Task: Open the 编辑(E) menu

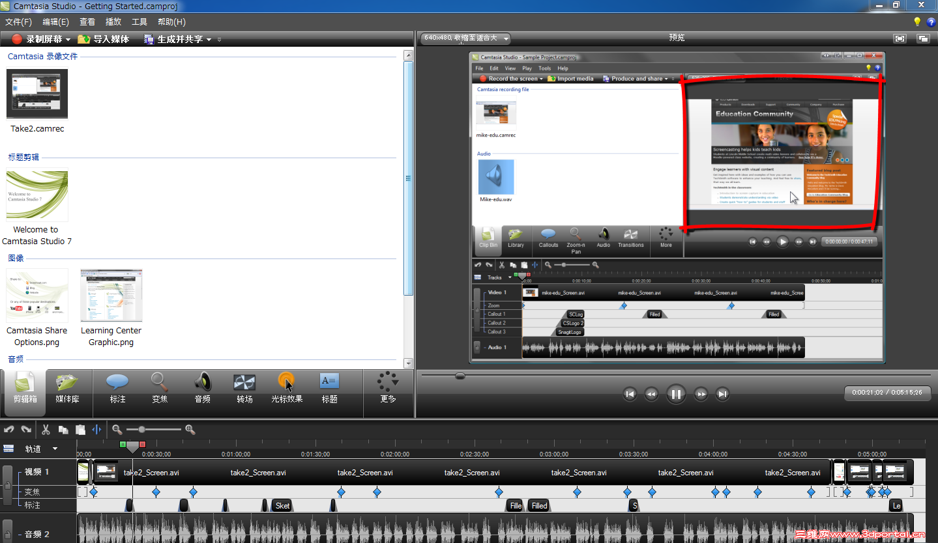Action: [x=56, y=22]
